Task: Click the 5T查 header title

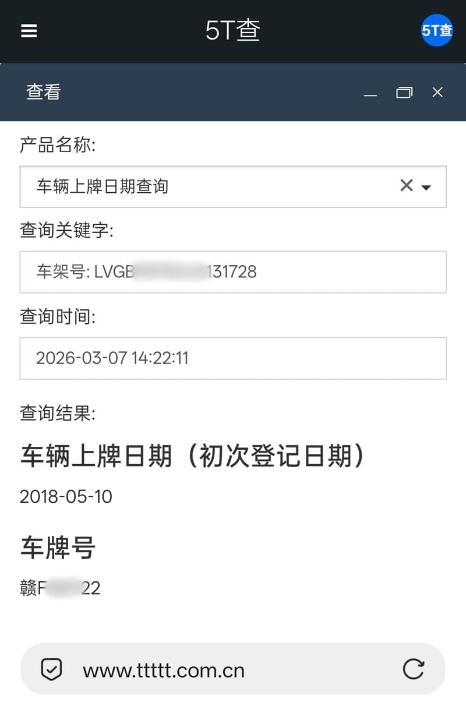Action: click(232, 31)
